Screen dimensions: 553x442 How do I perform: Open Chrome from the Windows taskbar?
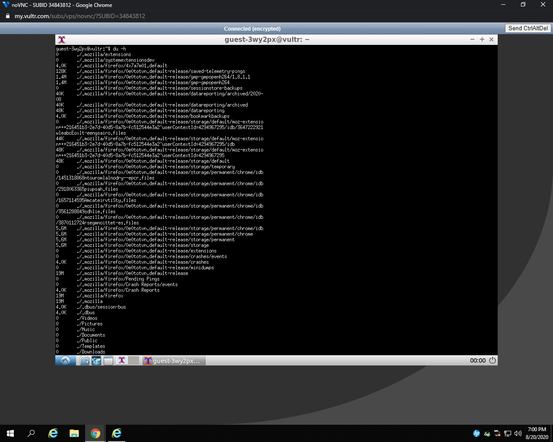point(95,433)
